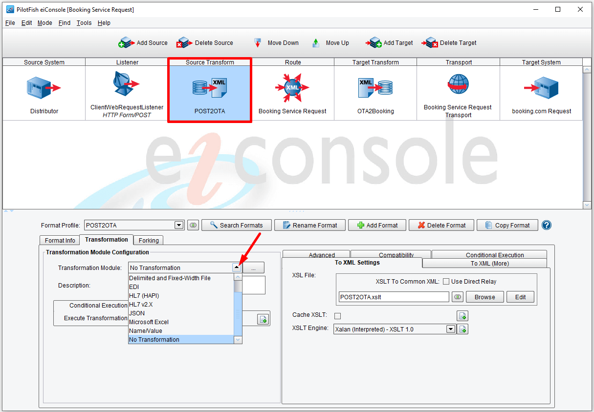Open the File menu

10,23
